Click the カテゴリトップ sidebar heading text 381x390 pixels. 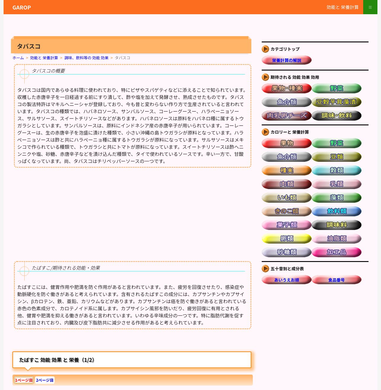pos(285,49)
